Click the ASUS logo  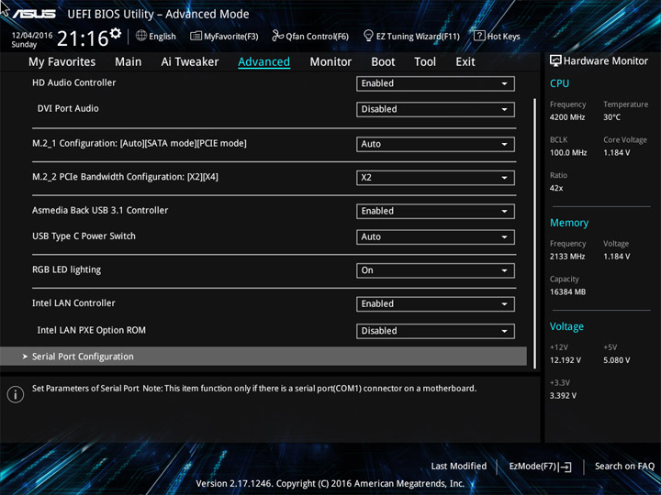pyautogui.click(x=34, y=14)
